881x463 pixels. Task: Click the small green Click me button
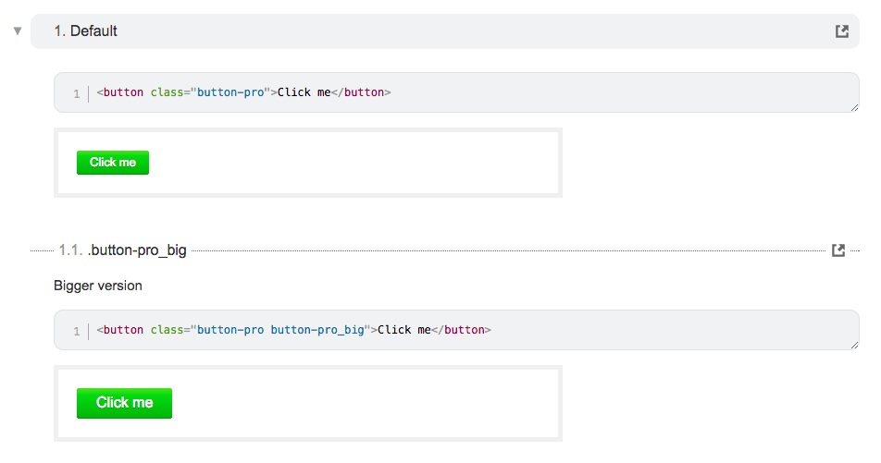coord(113,163)
